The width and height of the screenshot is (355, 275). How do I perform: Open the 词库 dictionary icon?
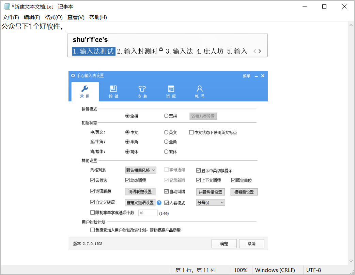(171, 89)
